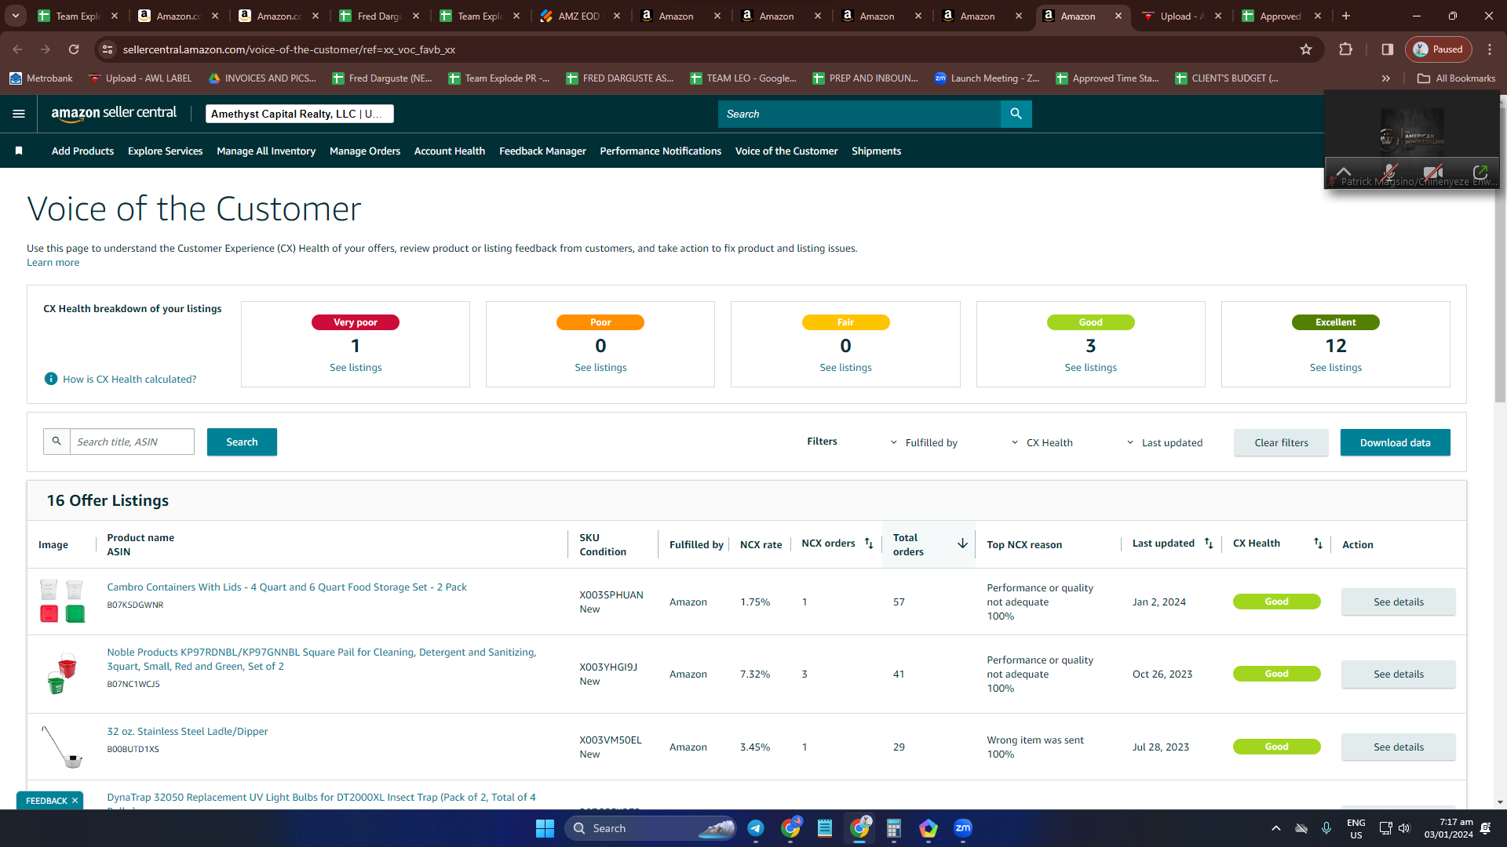
Task: Open Zoom from the taskbar
Action: pos(963,828)
